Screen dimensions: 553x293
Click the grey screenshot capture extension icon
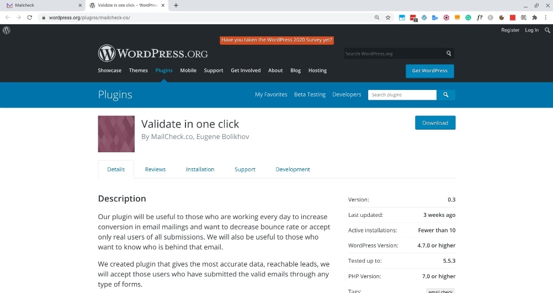tap(523, 17)
